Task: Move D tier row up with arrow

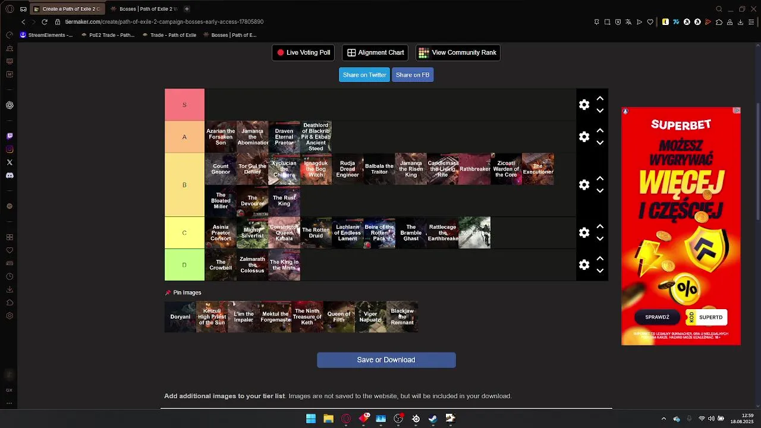Action: click(600, 259)
